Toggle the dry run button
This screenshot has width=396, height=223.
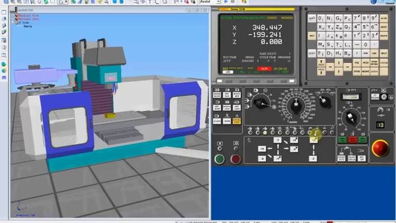pyautogui.click(x=227, y=95)
